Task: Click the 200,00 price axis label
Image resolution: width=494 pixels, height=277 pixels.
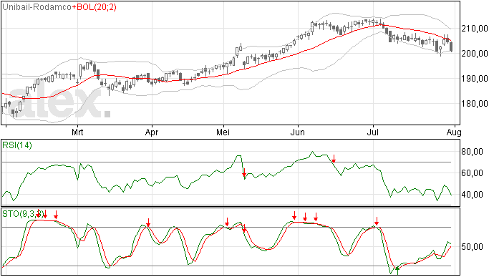Action: (x=475, y=54)
